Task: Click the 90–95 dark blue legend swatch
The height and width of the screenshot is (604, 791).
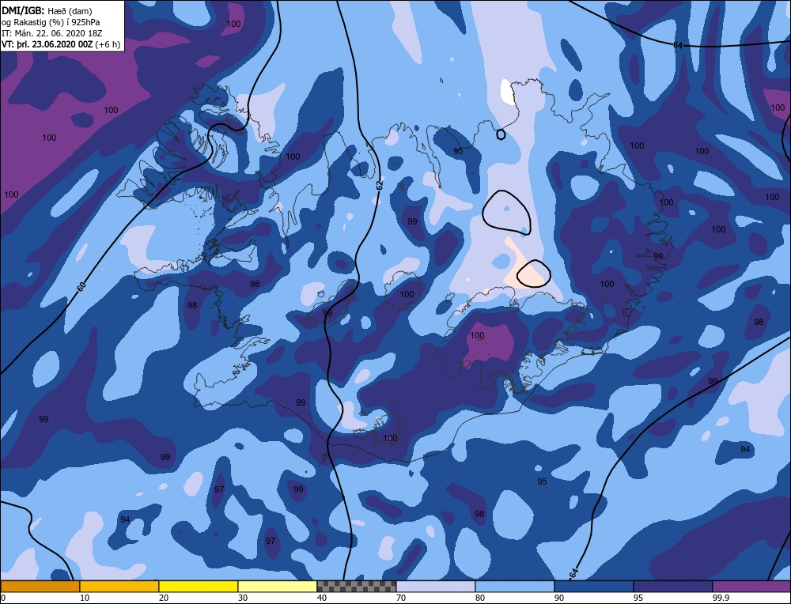Action: pyautogui.click(x=594, y=586)
